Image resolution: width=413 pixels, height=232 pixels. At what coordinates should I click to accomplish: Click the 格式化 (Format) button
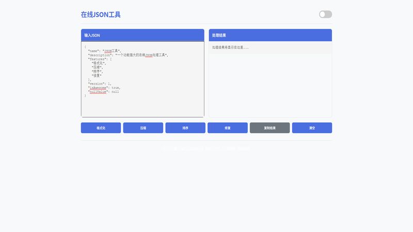101,128
